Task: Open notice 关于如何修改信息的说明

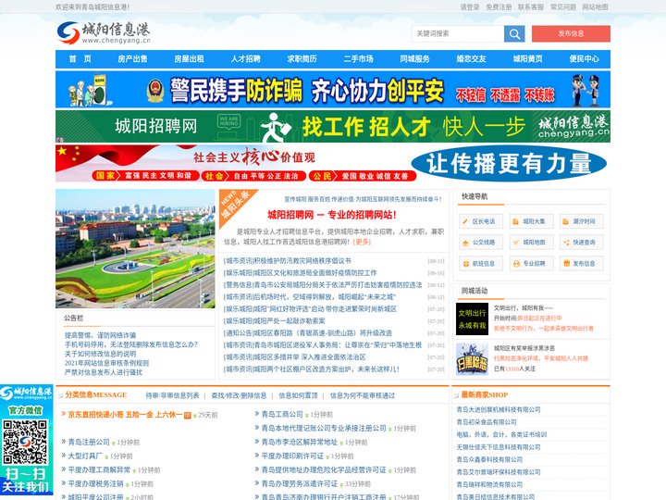Action: click(x=100, y=354)
